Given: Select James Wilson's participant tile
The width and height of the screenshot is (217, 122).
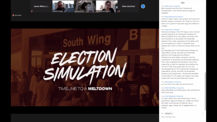Looking at the screenshot, I should click(x=41, y=6).
